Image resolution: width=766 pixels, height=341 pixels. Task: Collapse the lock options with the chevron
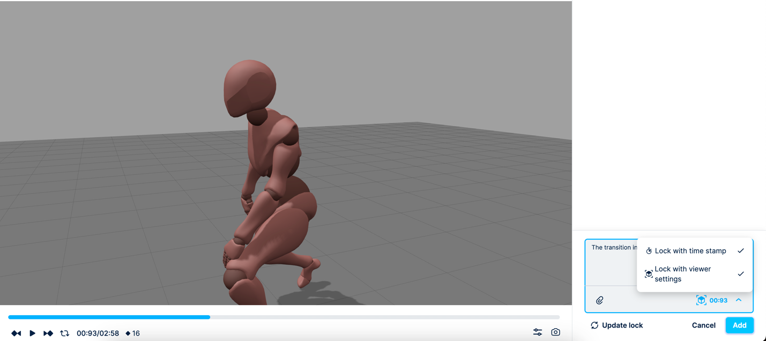[739, 300]
